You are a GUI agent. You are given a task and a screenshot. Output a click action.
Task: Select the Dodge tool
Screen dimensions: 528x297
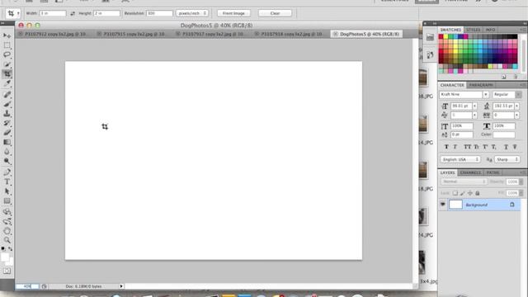pos(7,162)
